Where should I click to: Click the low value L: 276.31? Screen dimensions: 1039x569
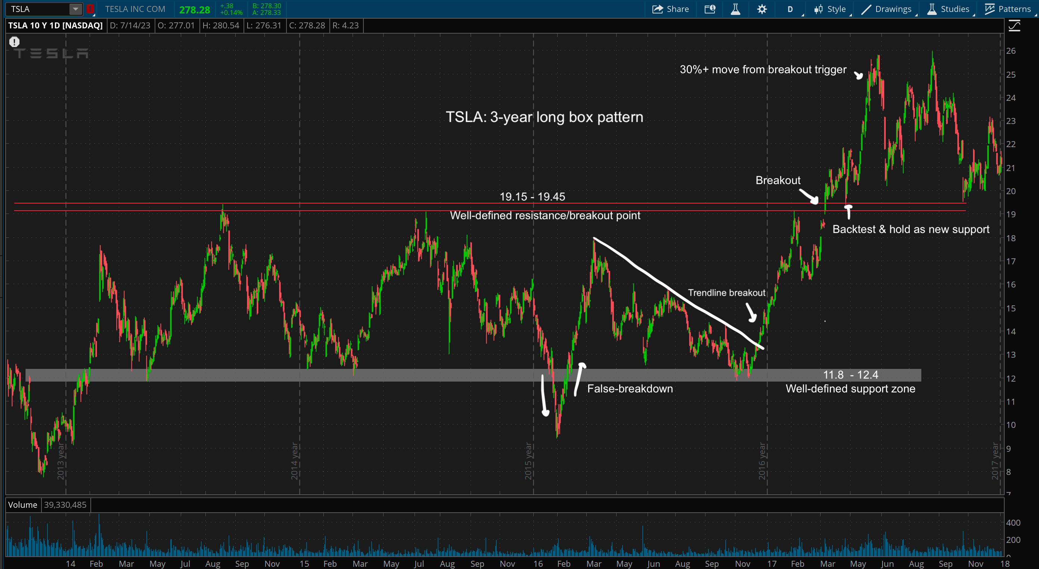tap(264, 25)
